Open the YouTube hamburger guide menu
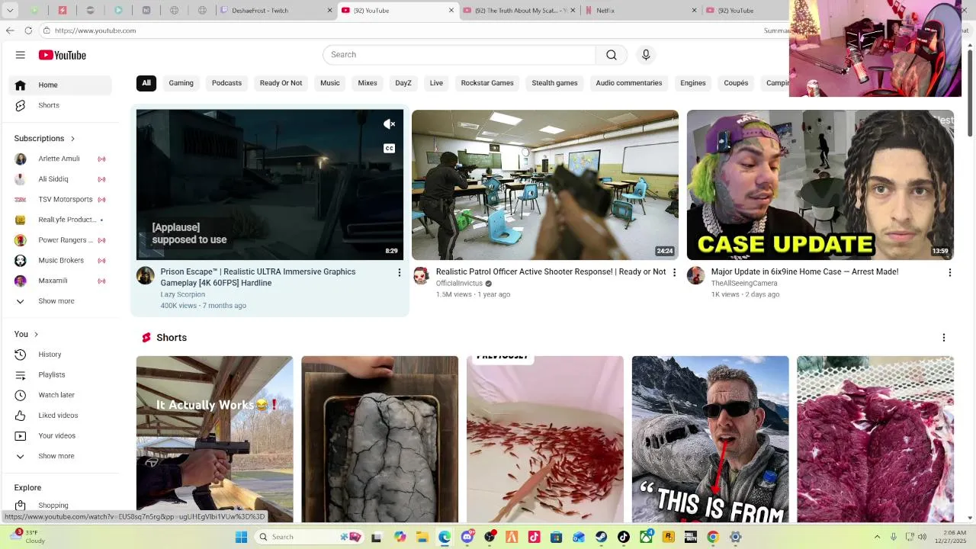Screen dimensions: 976x549 [x=21, y=55]
